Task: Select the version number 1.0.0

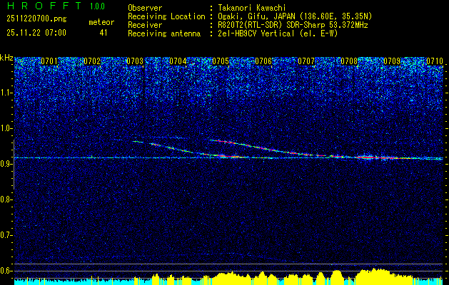Action: click(x=97, y=6)
